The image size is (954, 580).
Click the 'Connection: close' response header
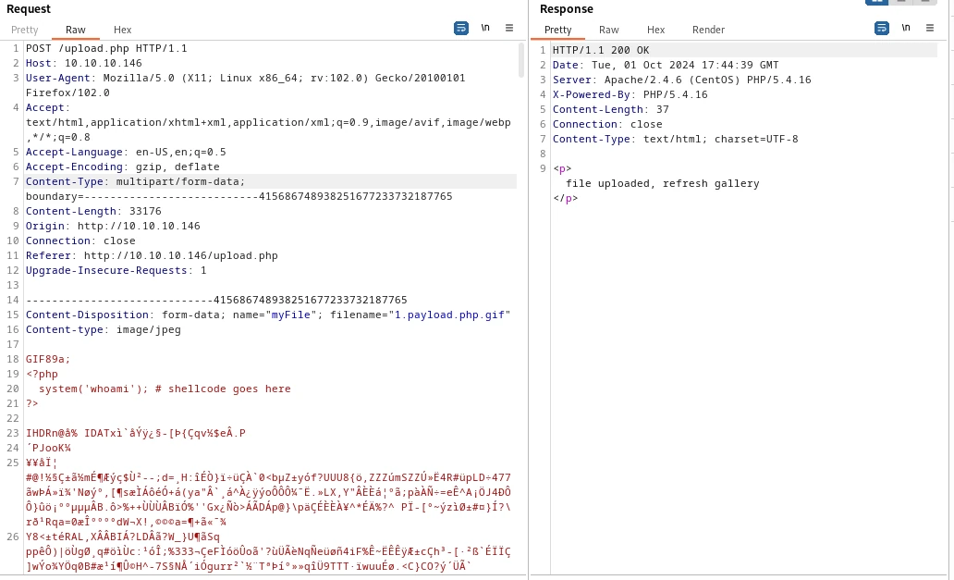[x=607, y=124]
